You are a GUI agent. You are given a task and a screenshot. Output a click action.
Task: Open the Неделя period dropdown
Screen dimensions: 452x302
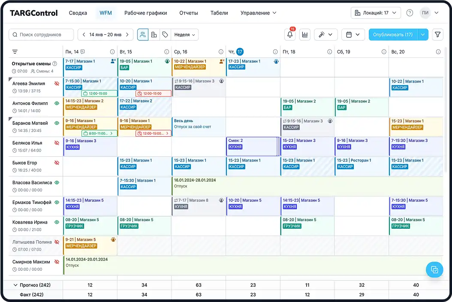(184, 35)
